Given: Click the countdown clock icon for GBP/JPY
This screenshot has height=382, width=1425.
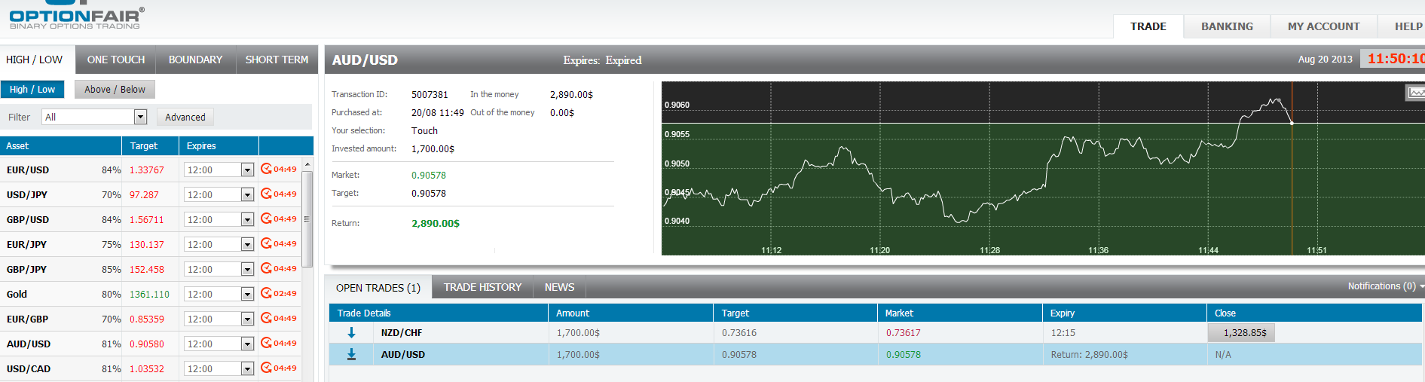Looking at the screenshot, I should (x=266, y=268).
